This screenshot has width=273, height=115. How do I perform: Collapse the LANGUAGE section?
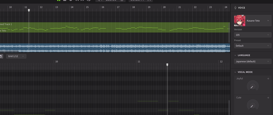235,55
